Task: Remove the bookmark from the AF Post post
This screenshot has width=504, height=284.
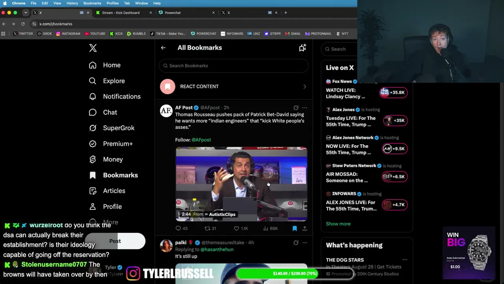Action: pos(295,228)
